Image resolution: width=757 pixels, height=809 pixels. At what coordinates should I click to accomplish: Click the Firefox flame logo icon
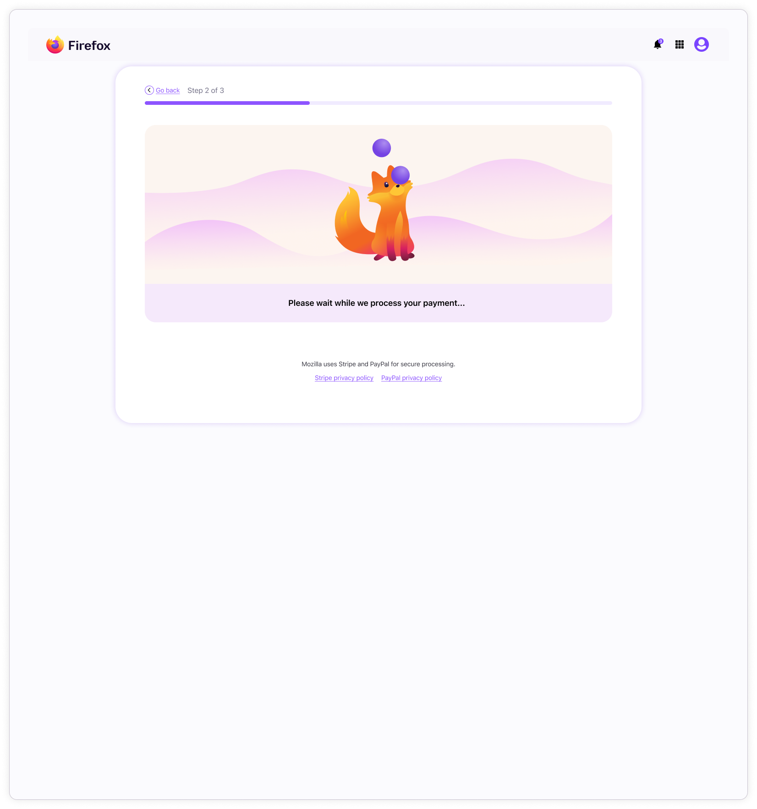(x=55, y=45)
